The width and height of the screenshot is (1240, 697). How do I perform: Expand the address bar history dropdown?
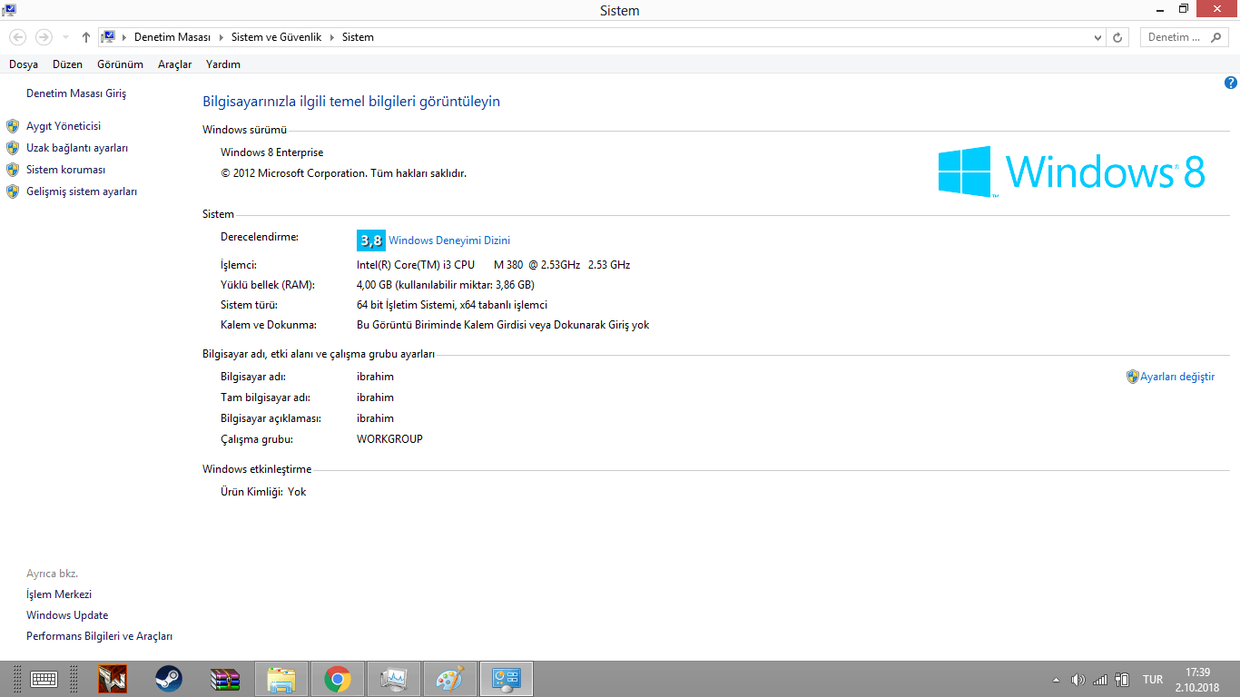[x=1097, y=37]
